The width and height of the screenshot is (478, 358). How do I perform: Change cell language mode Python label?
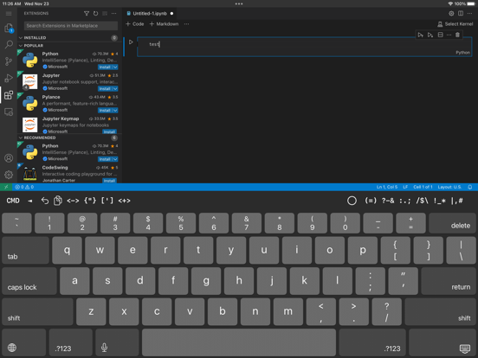[462, 53]
